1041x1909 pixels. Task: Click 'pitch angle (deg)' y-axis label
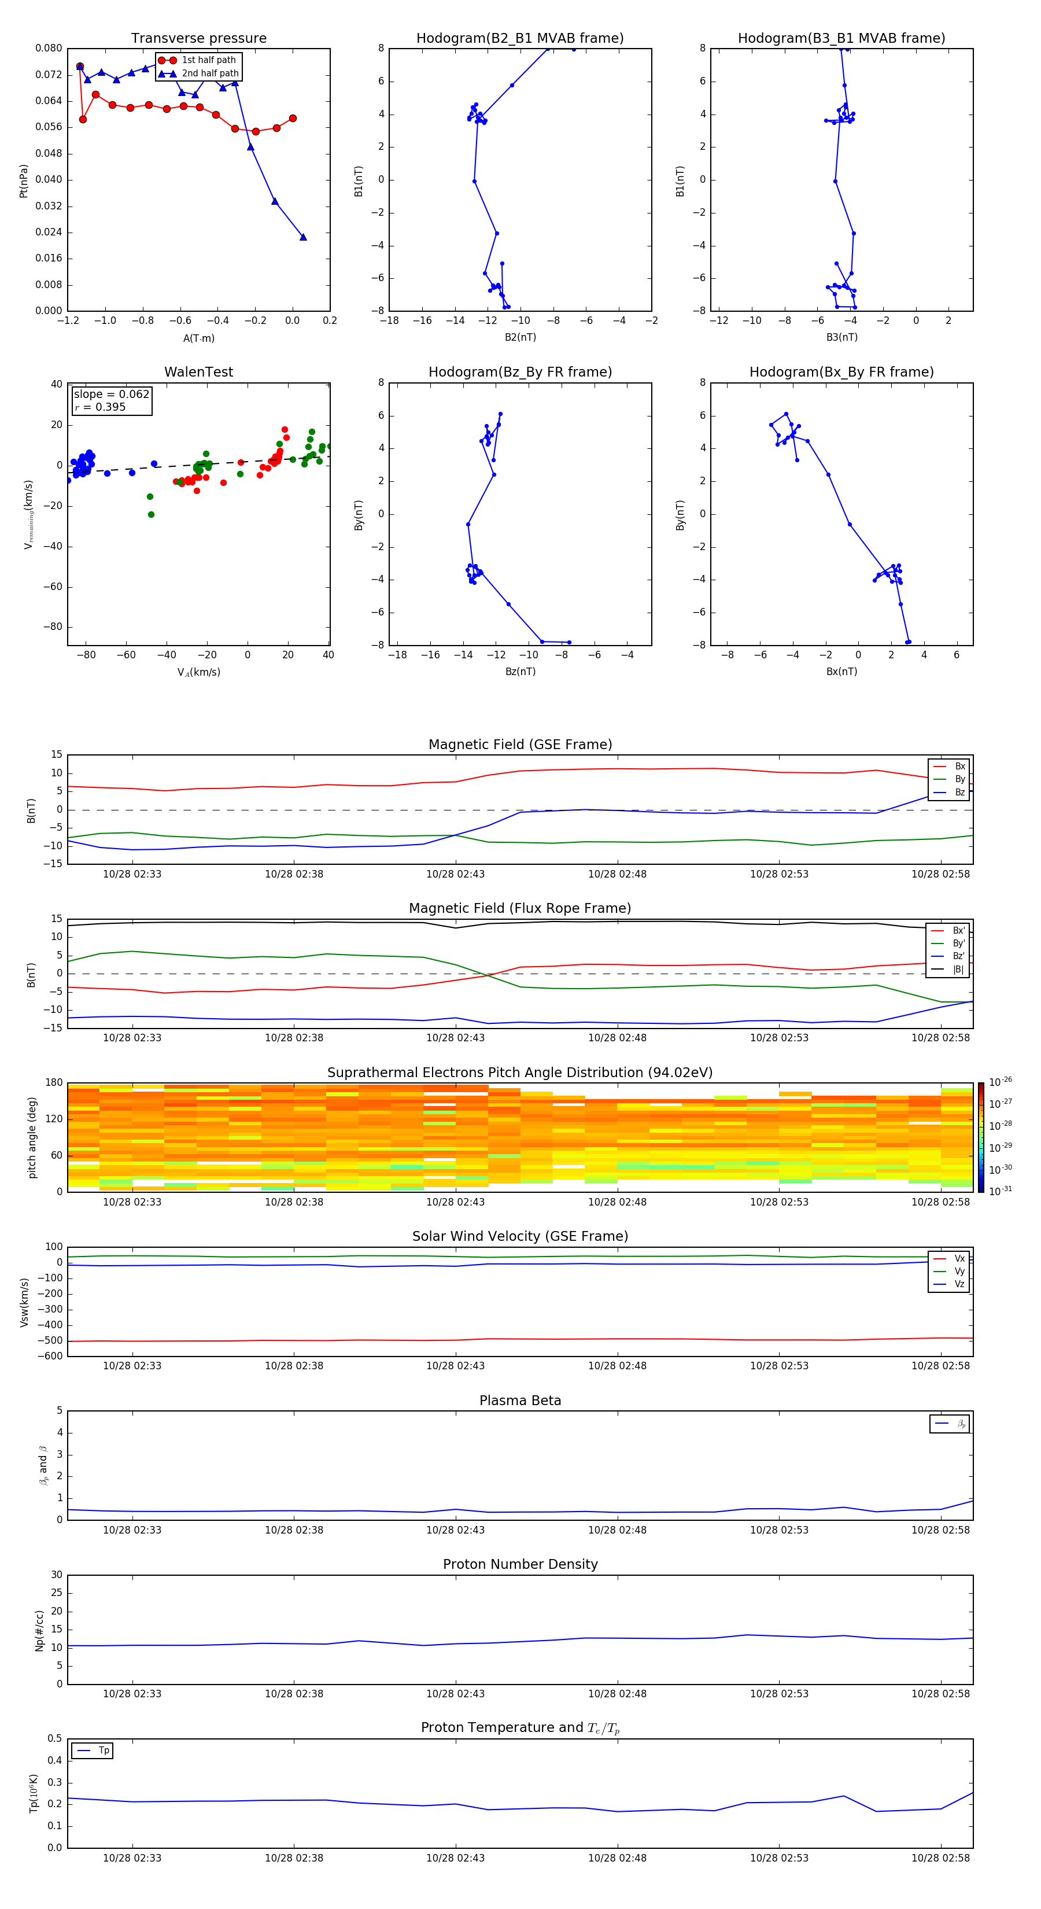32,1137
